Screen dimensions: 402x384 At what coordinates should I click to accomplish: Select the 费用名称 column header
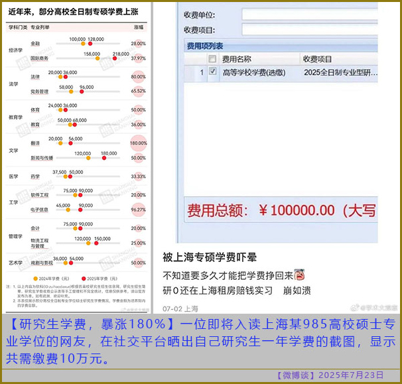pyautogui.click(x=236, y=59)
